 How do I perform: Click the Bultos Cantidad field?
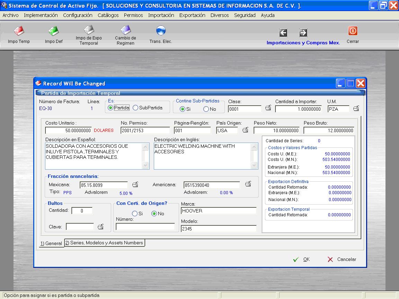(x=82, y=211)
